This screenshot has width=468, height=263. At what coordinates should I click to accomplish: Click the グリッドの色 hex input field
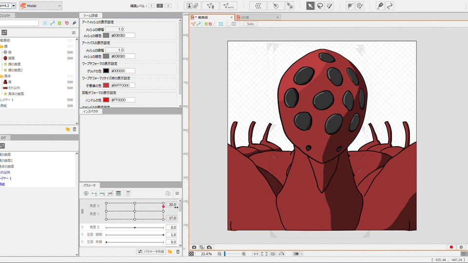coord(122,71)
